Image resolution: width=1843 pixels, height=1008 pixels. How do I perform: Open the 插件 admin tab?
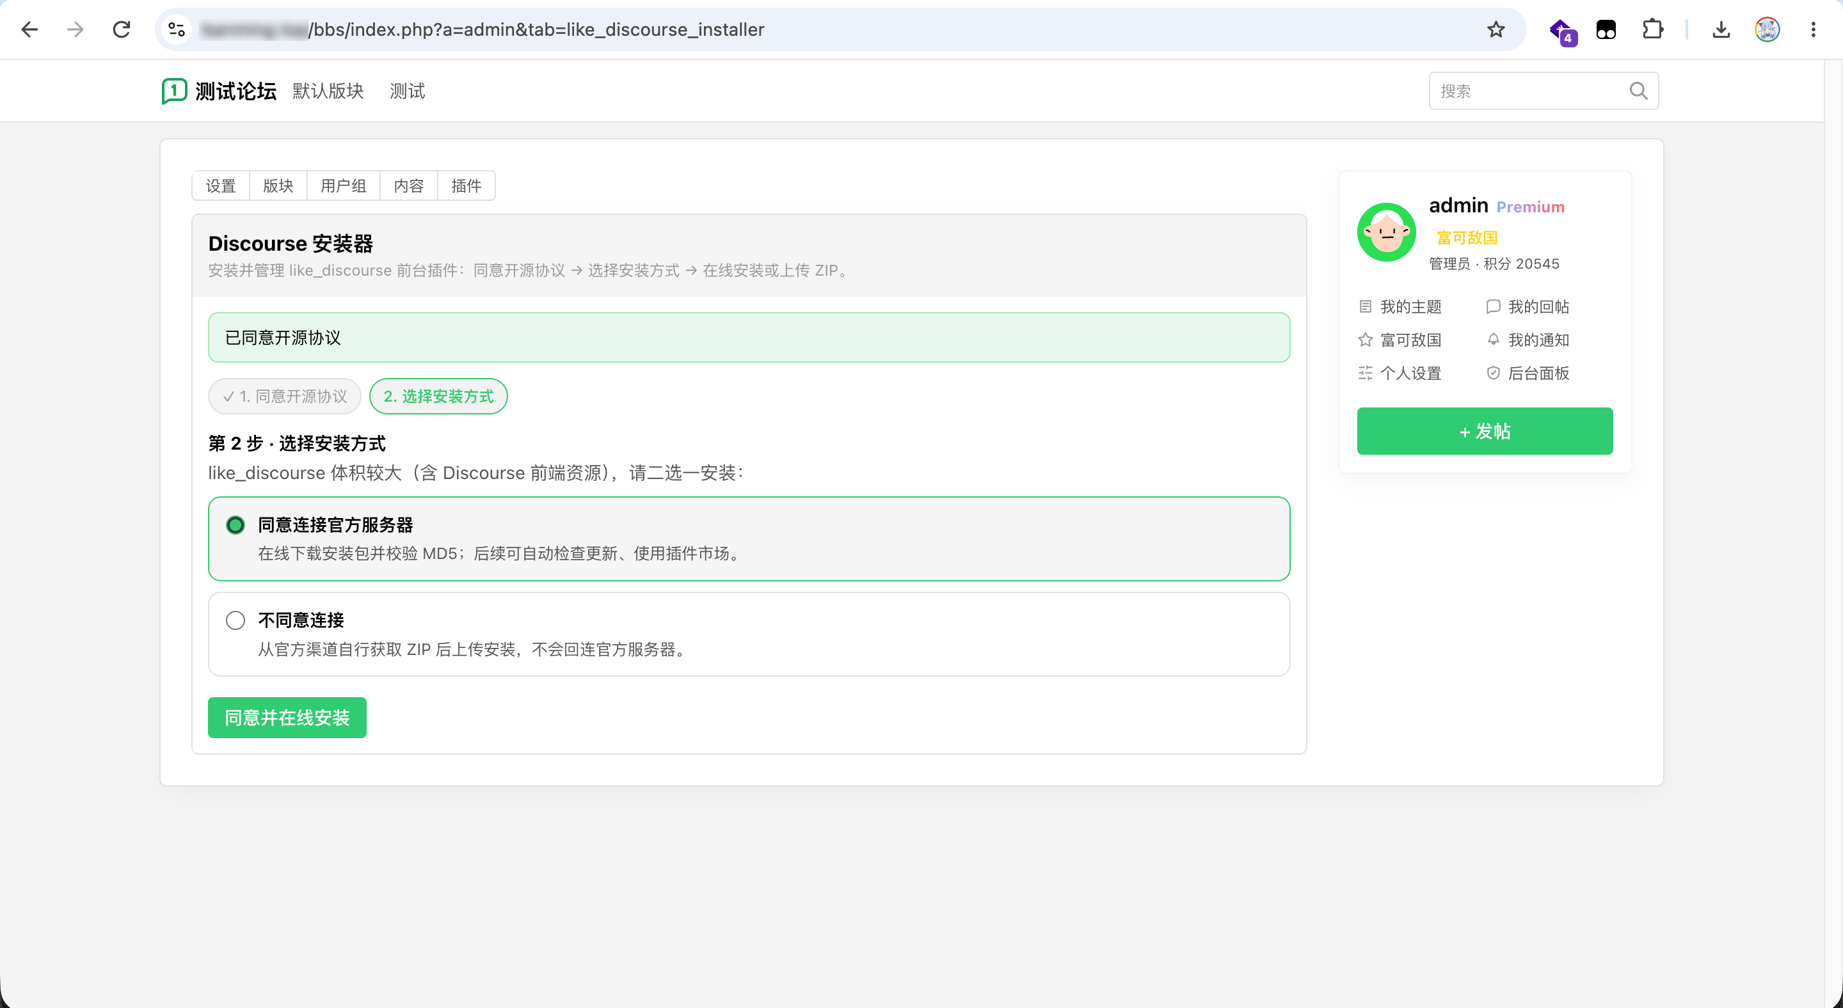point(467,186)
